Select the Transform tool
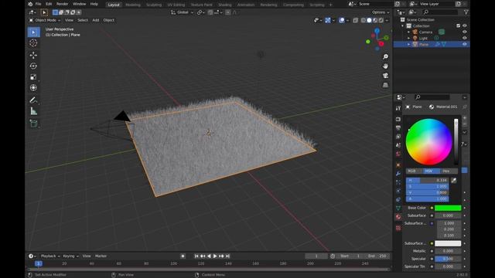495x278 pixels. pyautogui.click(x=33, y=87)
